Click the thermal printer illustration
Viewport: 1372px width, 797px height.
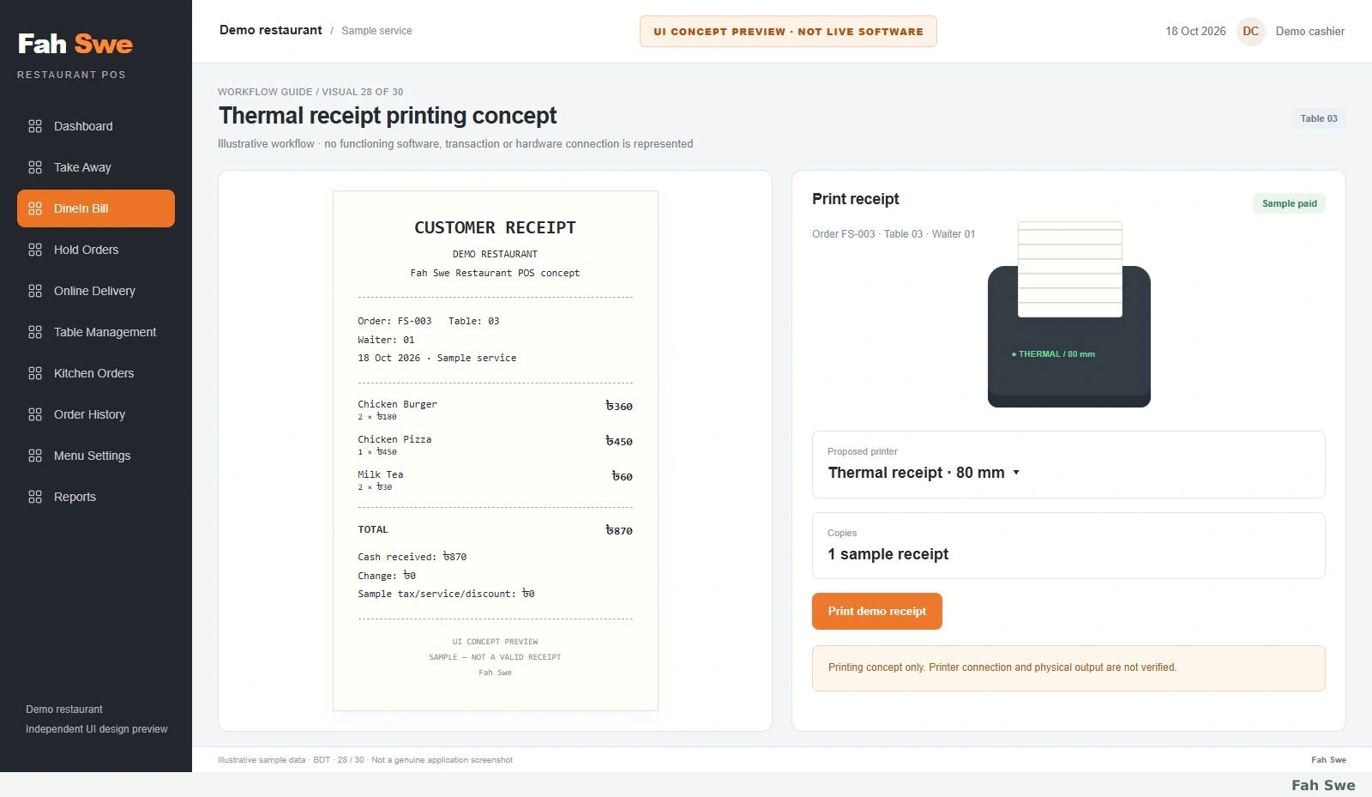click(1069, 315)
